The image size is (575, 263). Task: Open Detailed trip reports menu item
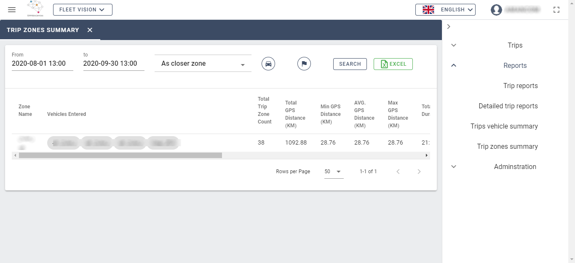coord(508,106)
